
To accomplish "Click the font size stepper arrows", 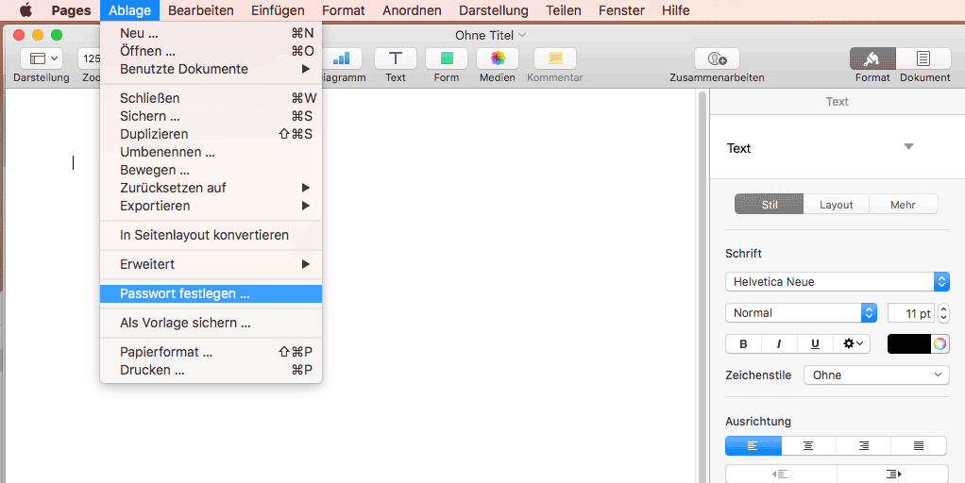I will tap(943, 313).
